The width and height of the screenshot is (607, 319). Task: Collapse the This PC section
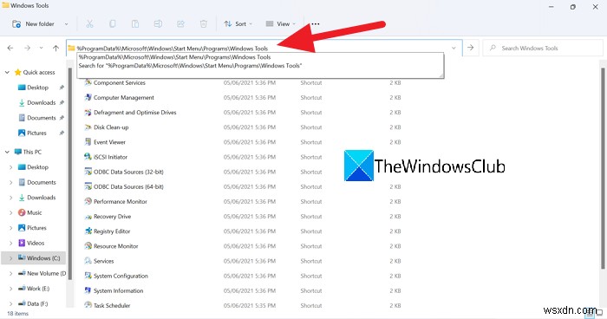[7, 152]
